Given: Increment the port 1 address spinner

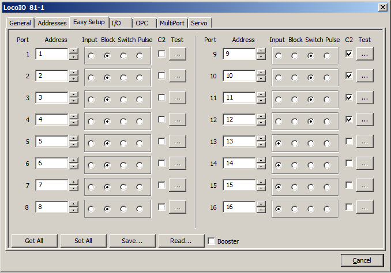Looking at the screenshot, I should (73, 51).
